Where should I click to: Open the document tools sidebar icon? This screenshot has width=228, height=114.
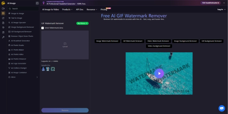3,23
